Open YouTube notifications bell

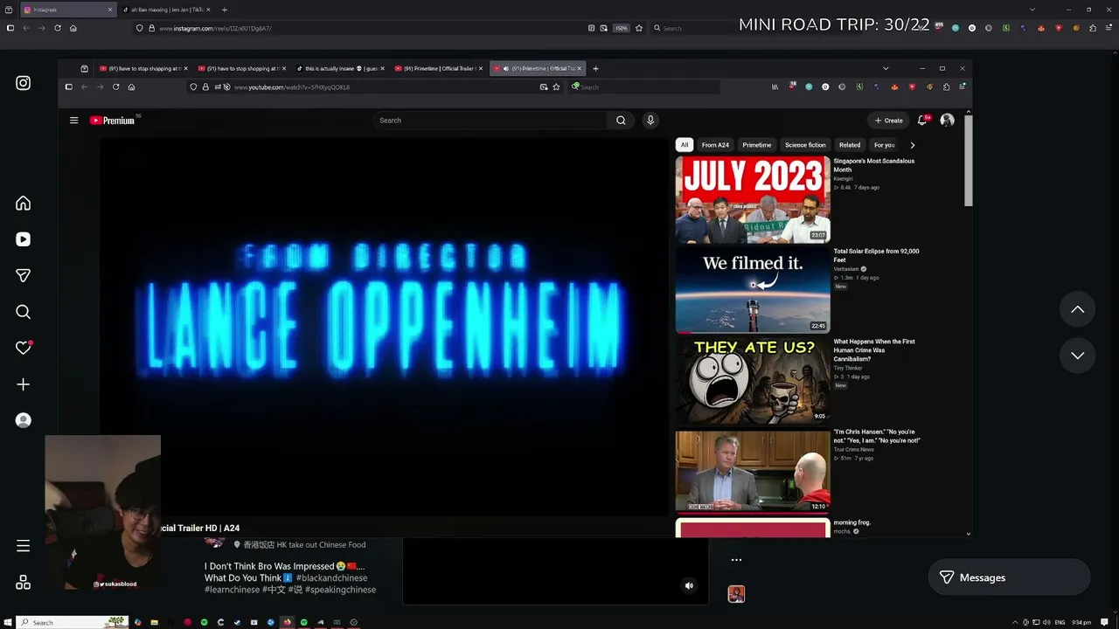[x=922, y=121]
